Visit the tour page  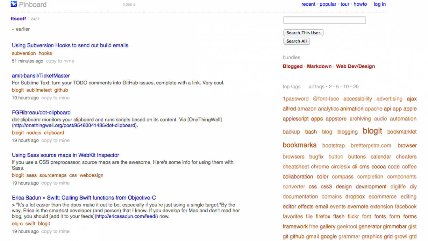pos(345,4)
